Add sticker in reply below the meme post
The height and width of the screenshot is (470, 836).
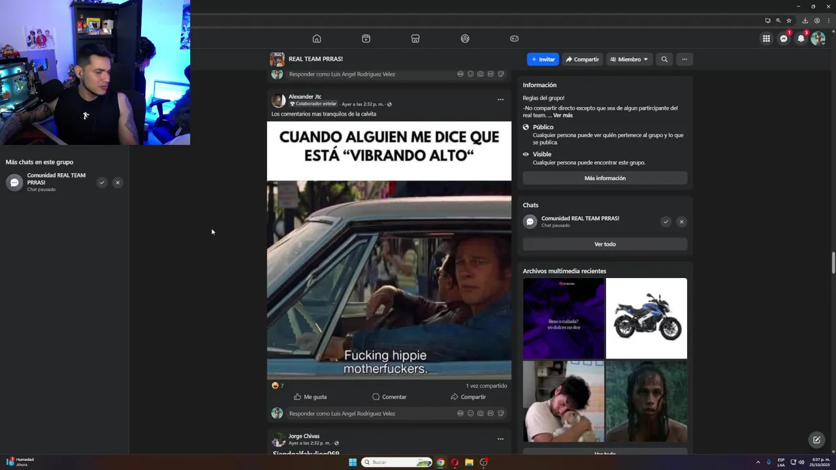point(501,413)
